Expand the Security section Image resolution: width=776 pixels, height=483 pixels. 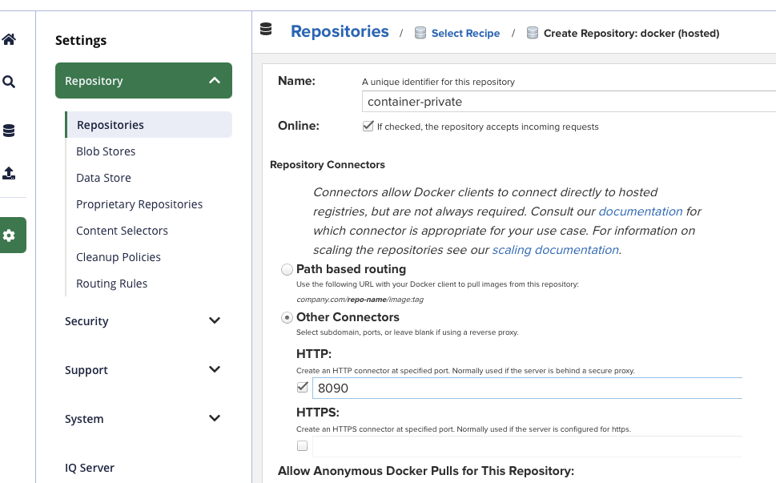coord(214,321)
